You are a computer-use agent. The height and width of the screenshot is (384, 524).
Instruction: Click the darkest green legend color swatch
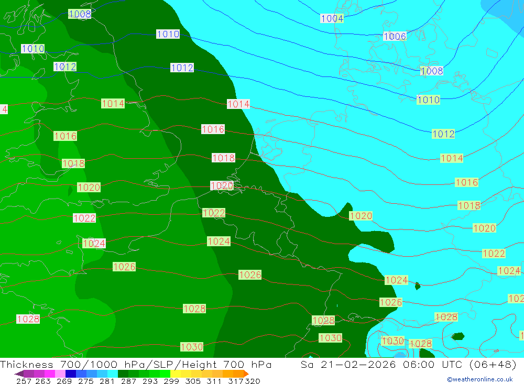click(x=123, y=374)
